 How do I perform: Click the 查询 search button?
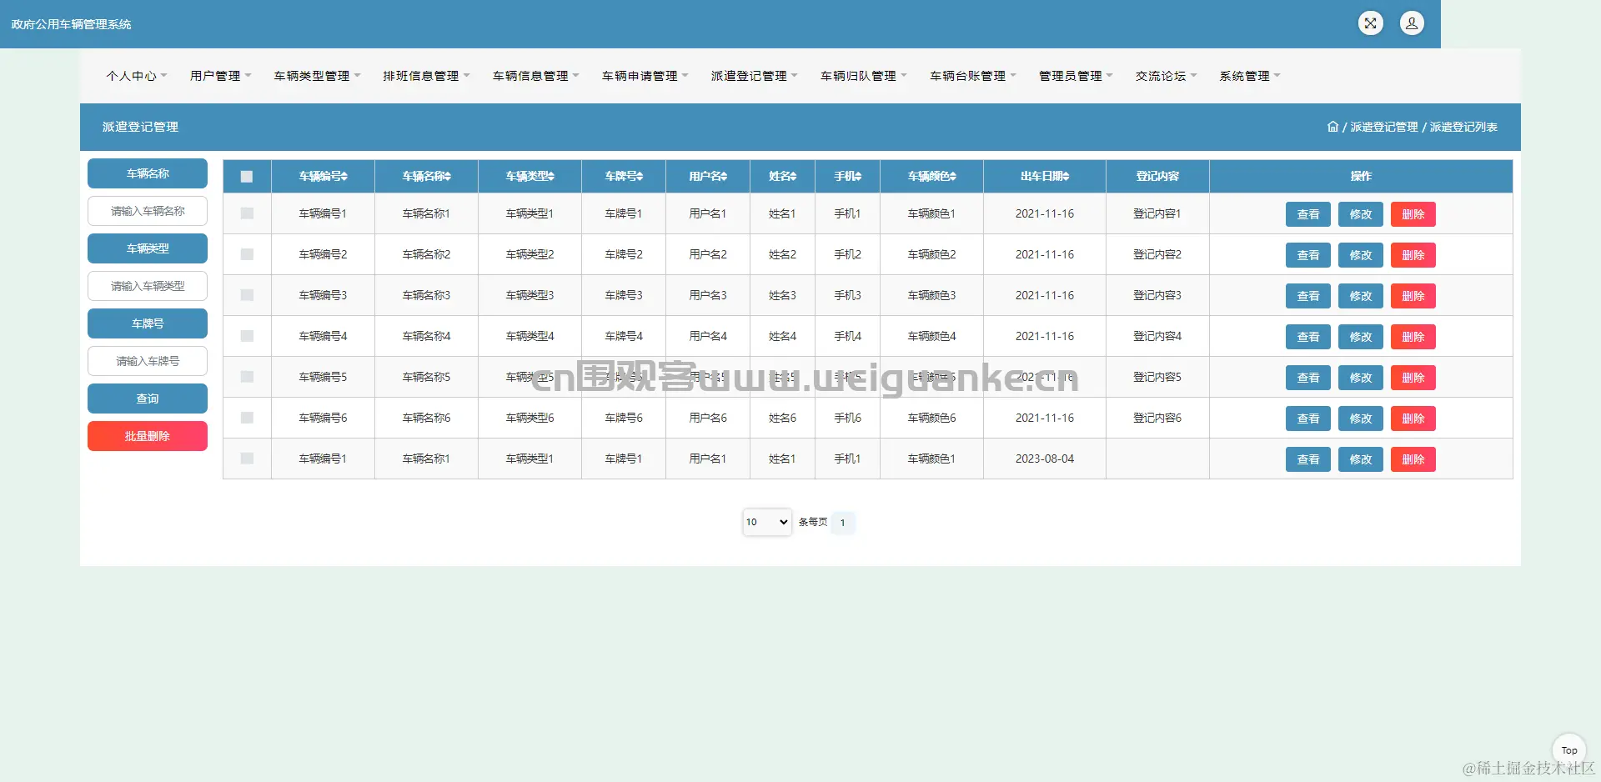148,399
